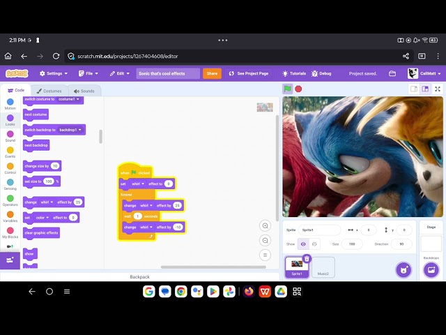Zoom in the code workspace
Image resolution: width=446 pixels, height=335 pixels.
(x=265, y=226)
